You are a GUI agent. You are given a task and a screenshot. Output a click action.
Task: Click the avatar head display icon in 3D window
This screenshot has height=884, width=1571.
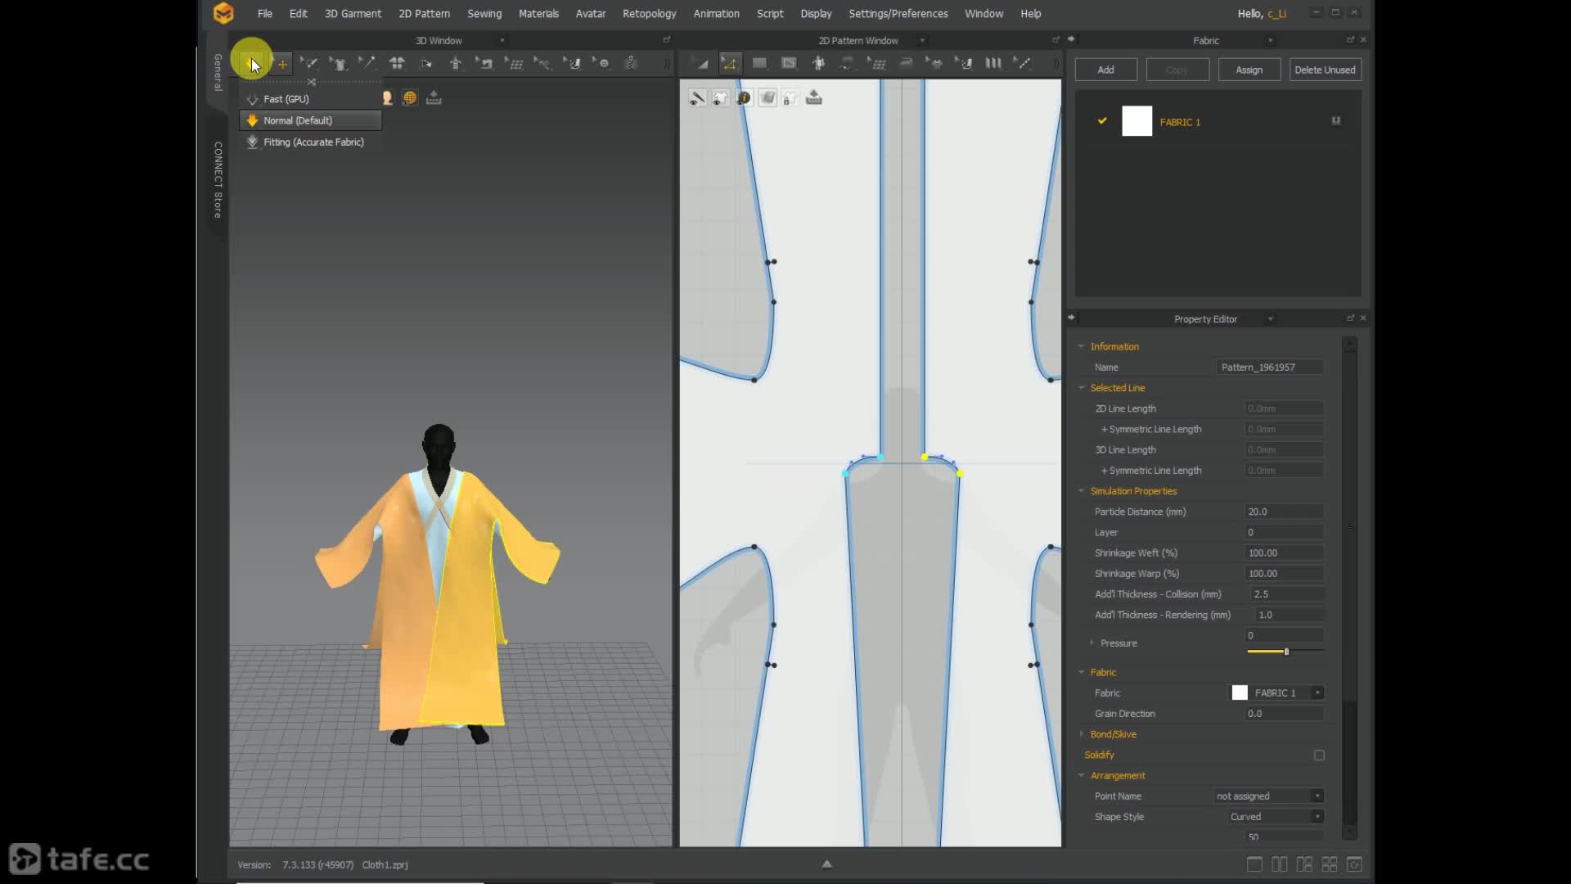(387, 98)
